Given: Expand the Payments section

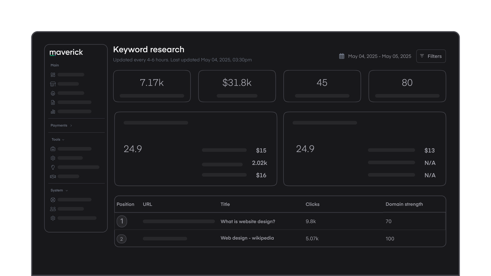Looking at the screenshot, I should (x=61, y=126).
